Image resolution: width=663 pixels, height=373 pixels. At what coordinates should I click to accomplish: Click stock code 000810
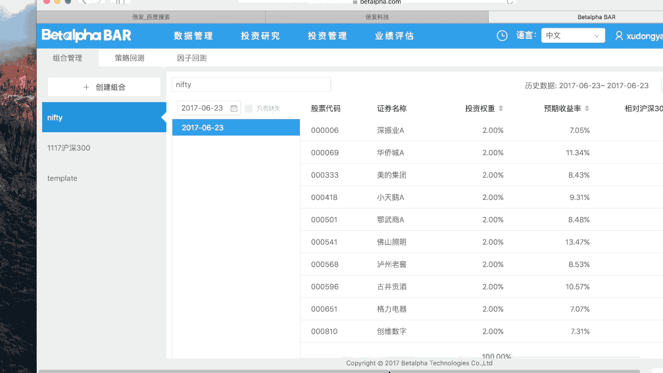pyautogui.click(x=324, y=332)
